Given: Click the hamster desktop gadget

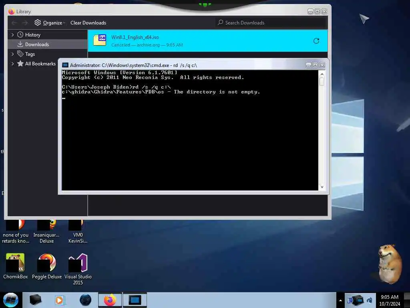Looking at the screenshot, I should (390, 264).
